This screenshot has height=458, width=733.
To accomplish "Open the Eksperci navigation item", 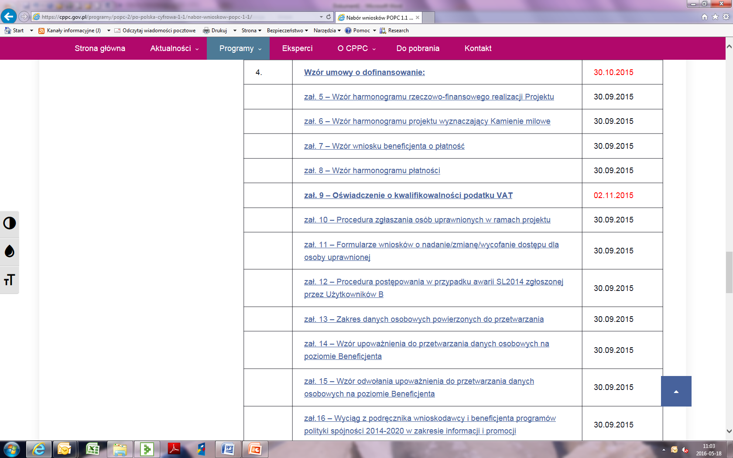I will click(x=297, y=48).
